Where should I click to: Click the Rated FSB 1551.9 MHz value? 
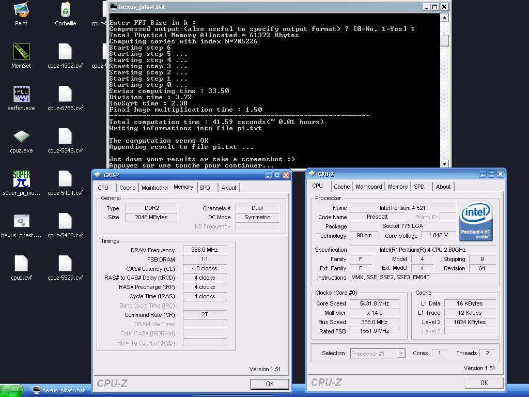coord(375,331)
